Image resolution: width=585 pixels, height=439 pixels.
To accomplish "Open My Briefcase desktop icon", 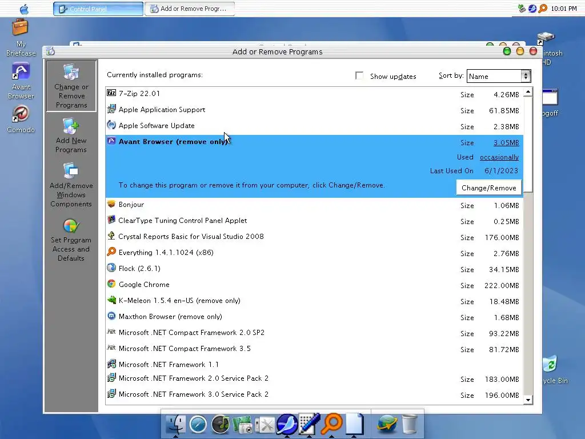I will (21, 38).
